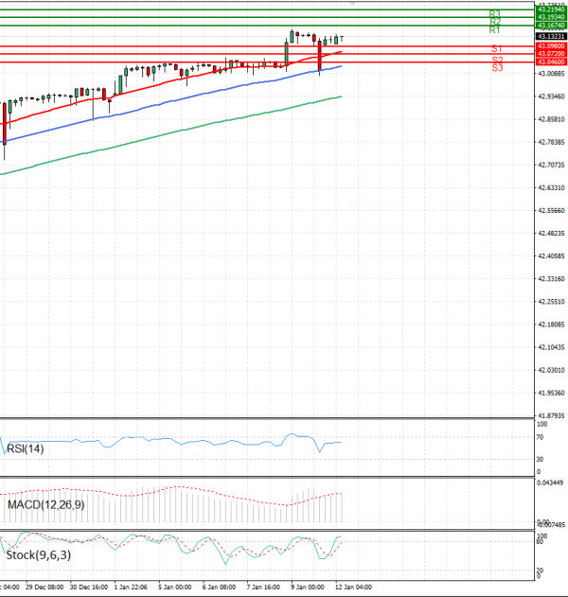This screenshot has height=597, width=568.
Task: Click the 29 Dec 08:00 time label
Action: (x=45, y=588)
